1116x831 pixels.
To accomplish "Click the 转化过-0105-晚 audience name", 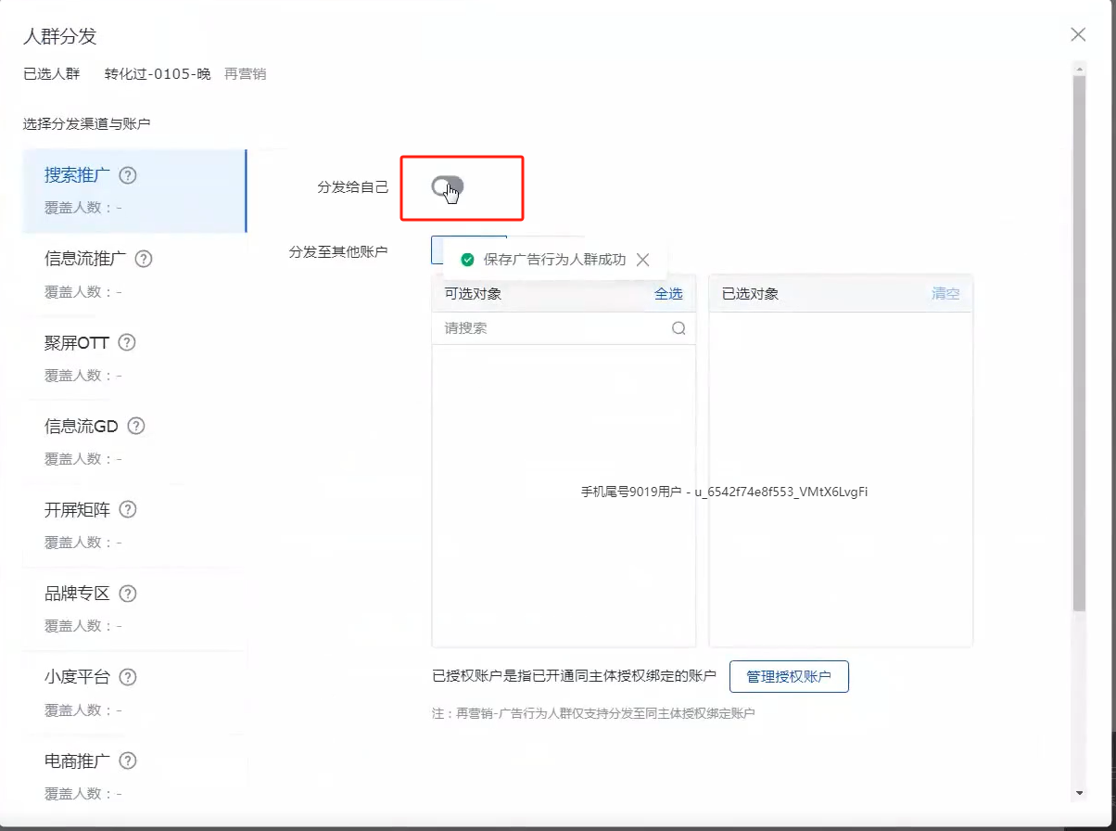I will pos(158,74).
